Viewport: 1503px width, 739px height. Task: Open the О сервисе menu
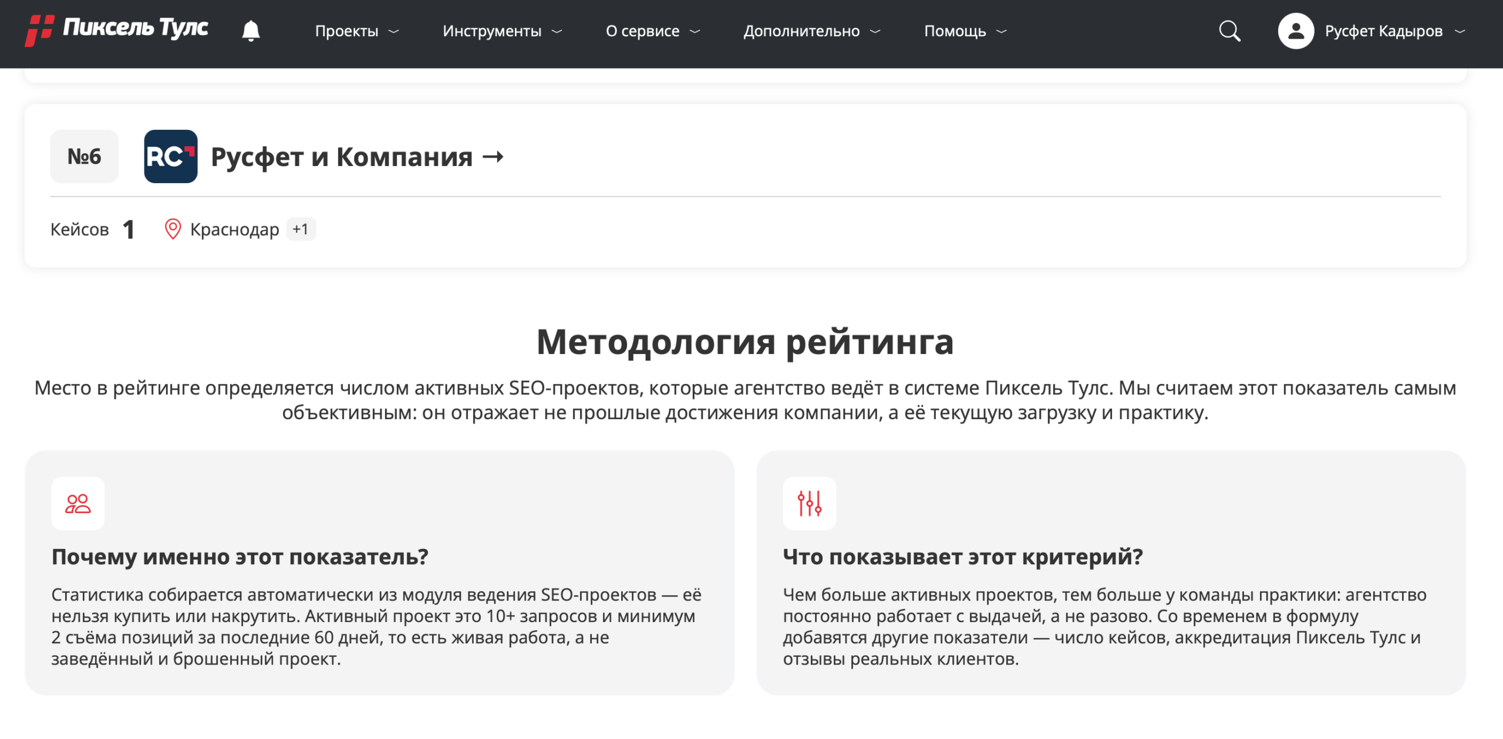pyautogui.click(x=653, y=31)
